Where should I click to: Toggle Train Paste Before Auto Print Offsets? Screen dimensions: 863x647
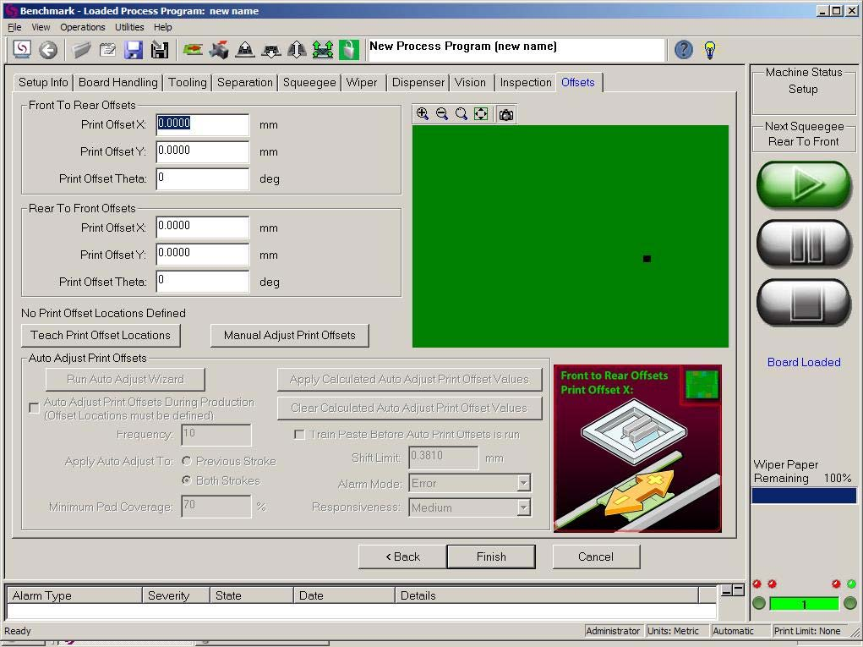299,435
